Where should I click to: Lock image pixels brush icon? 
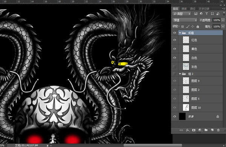[x=188, y=26]
